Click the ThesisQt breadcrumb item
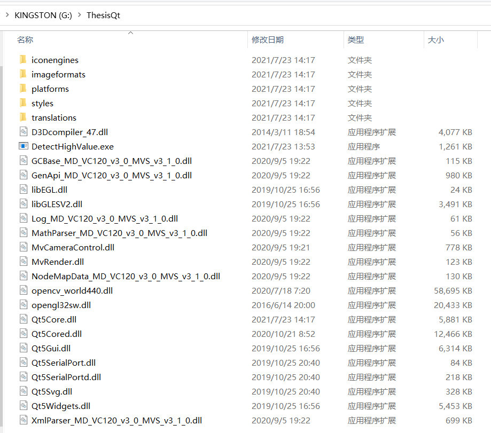The width and height of the screenshot is (491, 433). point(103,15)
